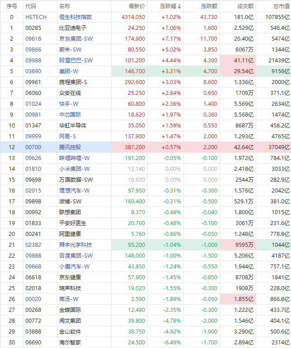
Task: Open stock code 02015 link
Action: (x=33, y=191)
